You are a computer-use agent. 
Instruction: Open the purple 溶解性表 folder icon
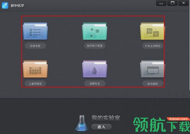coord(95,69)
